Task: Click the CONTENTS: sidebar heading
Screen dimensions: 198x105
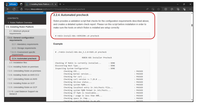Action: click(x=13, y=18)
